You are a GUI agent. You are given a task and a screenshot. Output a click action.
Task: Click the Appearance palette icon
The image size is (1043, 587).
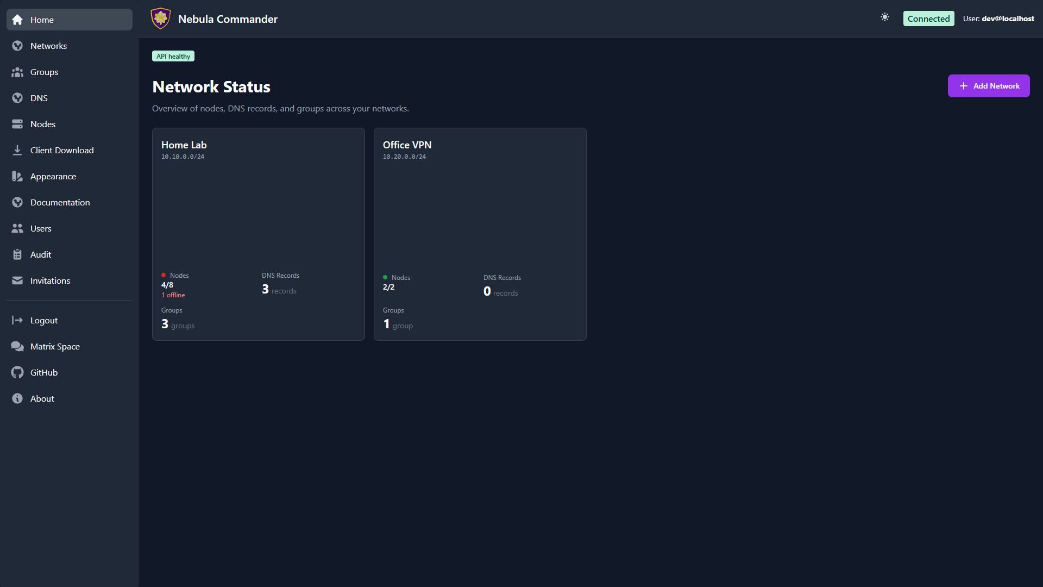(17, 176)
